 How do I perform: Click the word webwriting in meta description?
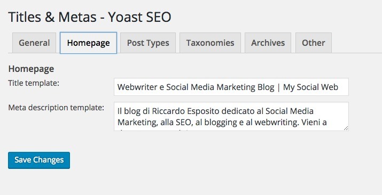pyautogui.click(x=277, y=123)
